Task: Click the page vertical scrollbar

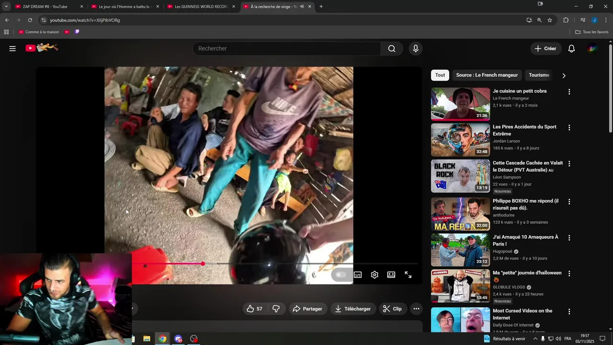Action: pos(610,89)
